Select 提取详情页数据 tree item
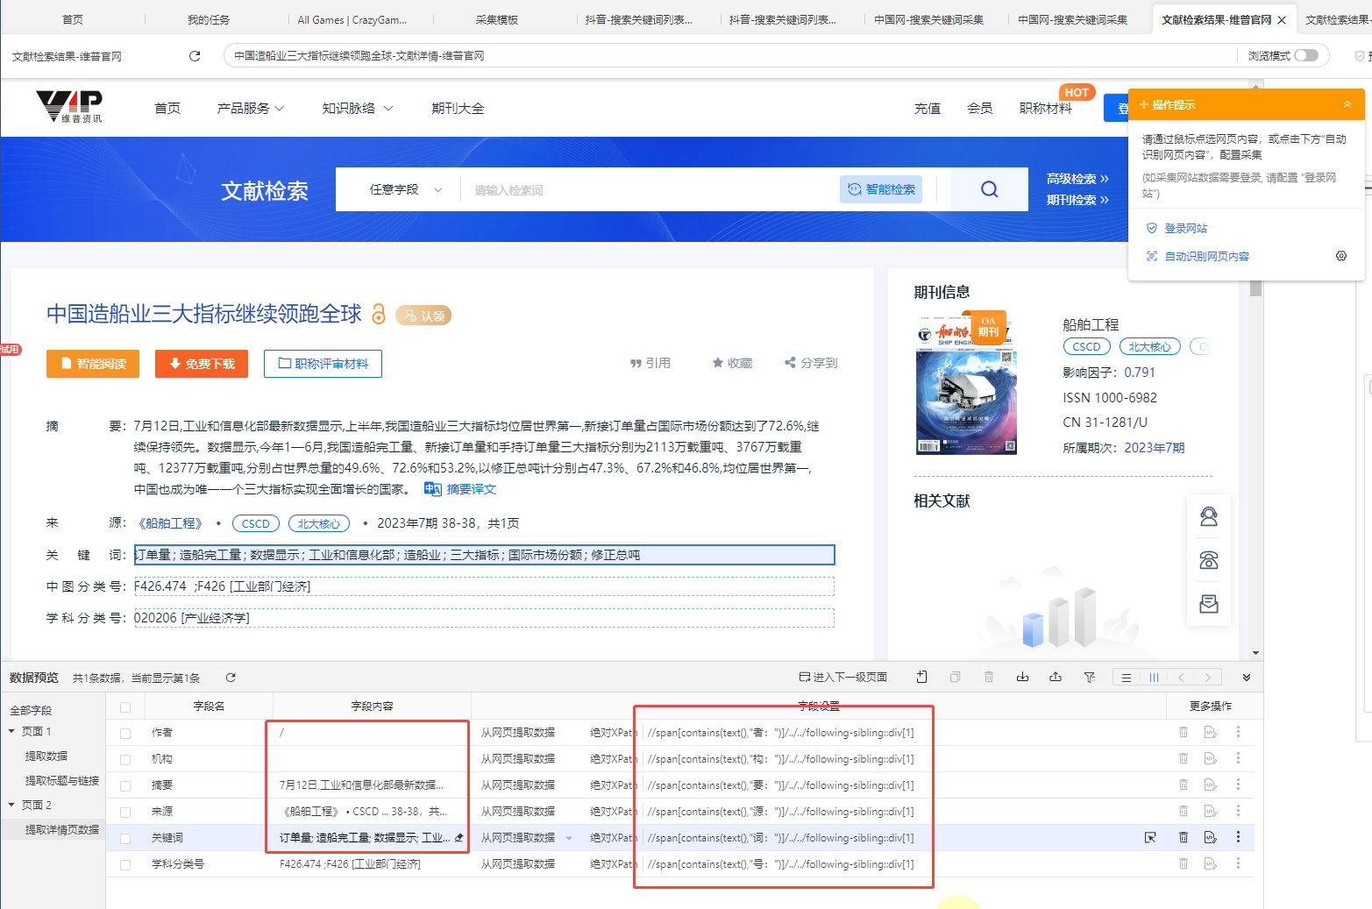The width and height of the screenshot is (1372, 909). 61,829
